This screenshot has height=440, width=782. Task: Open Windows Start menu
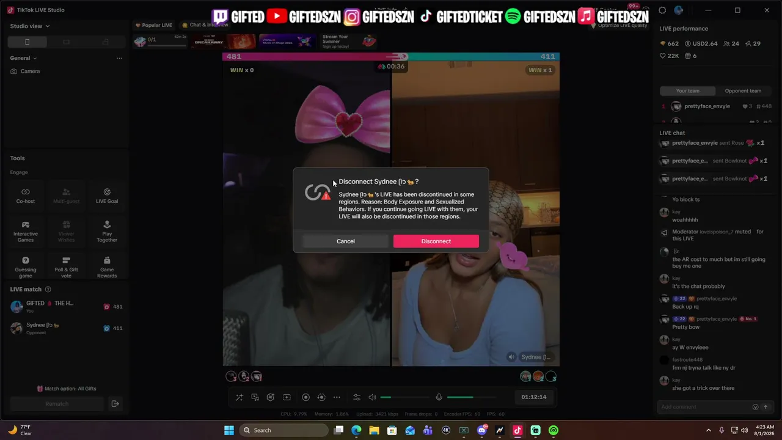(229, 430)
